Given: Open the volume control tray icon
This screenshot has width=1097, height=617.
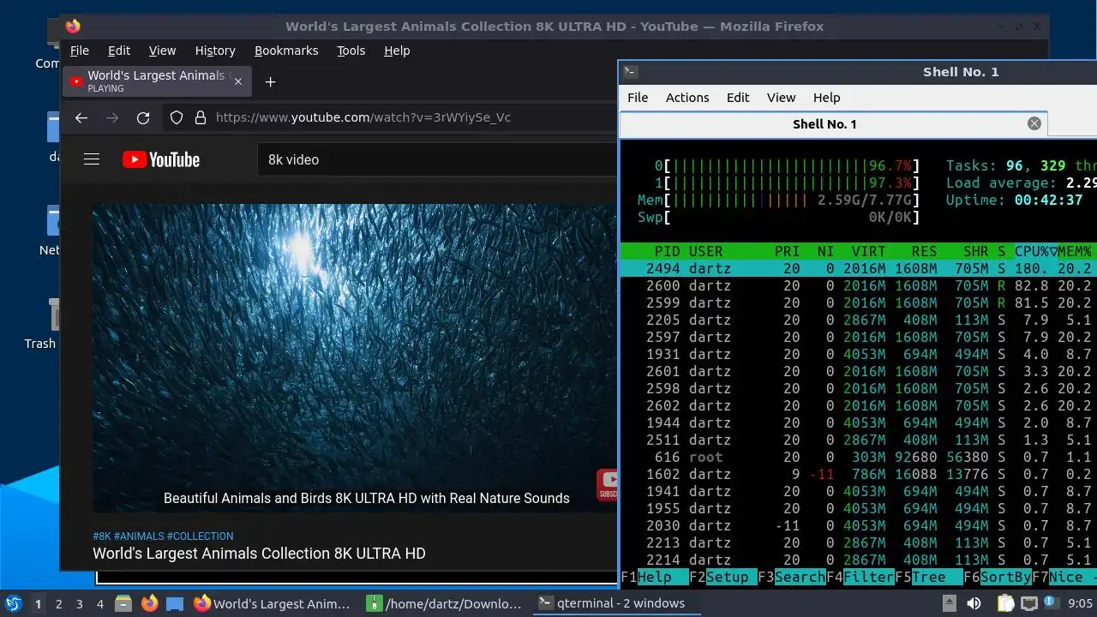Looking at the screenshot, I should (974, 603).
